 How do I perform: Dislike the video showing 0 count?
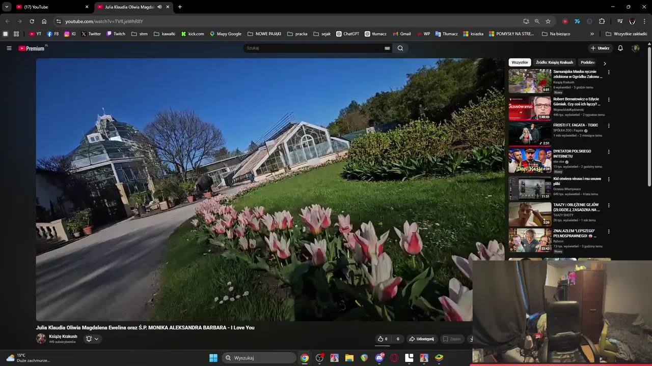pyautogui.click(x=398, y=339)
